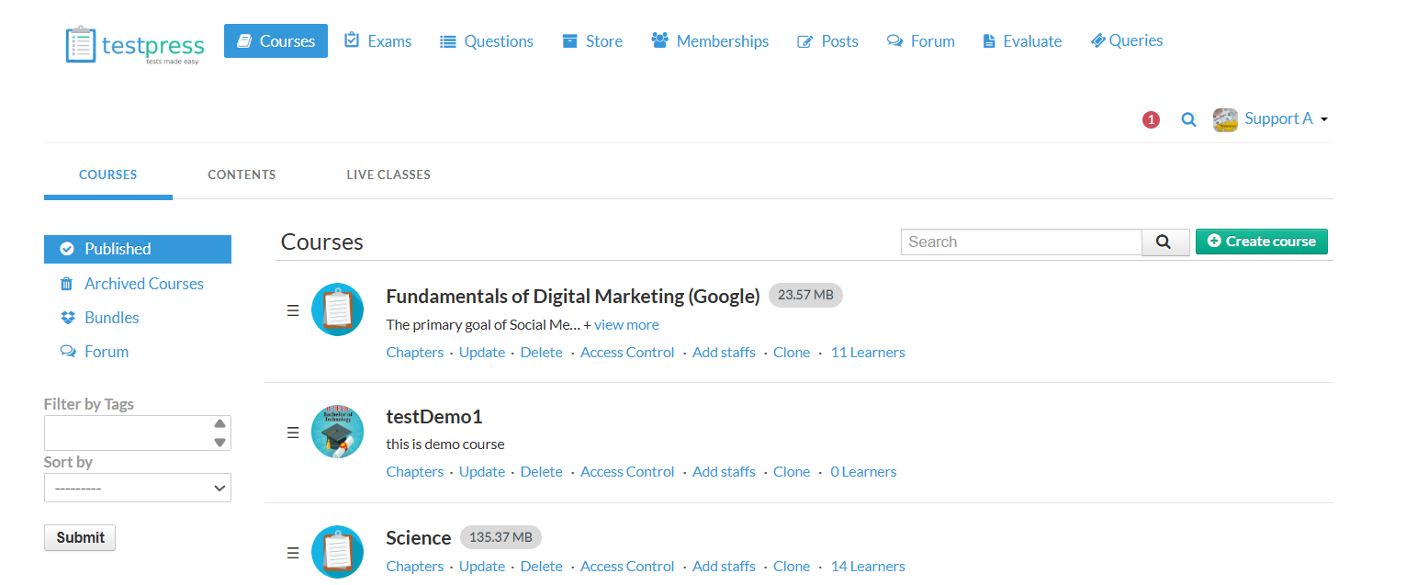Click the Filter by Tags down arrow

(219, 442)
